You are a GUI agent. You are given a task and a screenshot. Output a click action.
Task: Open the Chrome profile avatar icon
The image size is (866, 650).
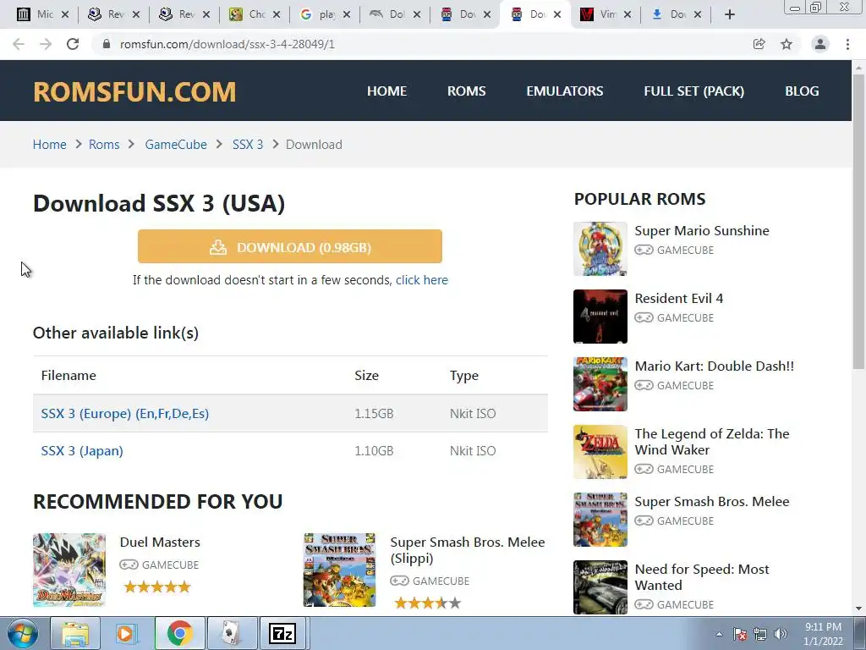[820, 44]
